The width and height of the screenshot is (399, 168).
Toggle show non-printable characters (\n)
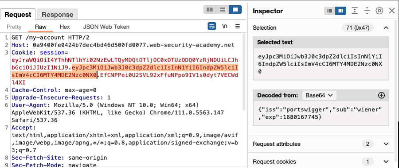pos(225,26)
